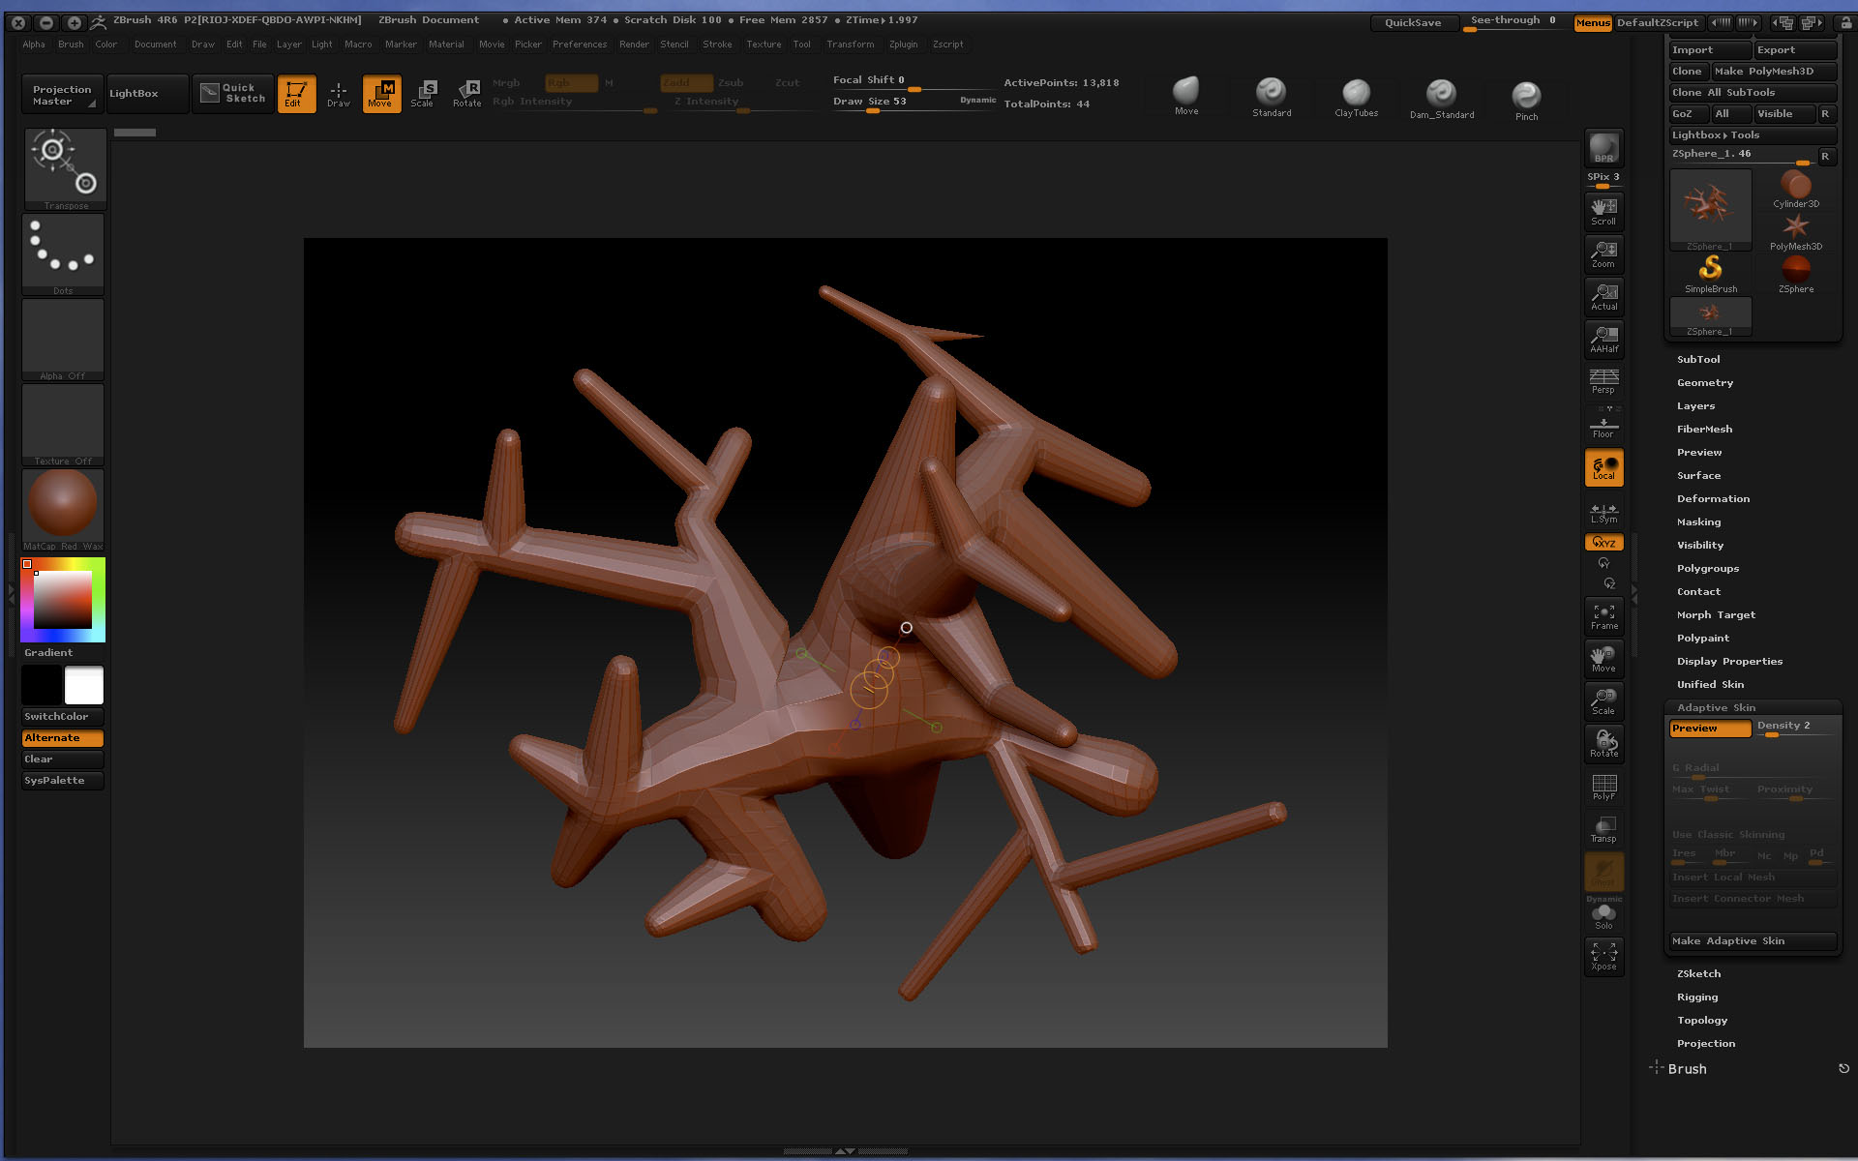Viewport: 1858px width, 1161px height.
Task: Open the Transform menu
Action: 850,45
